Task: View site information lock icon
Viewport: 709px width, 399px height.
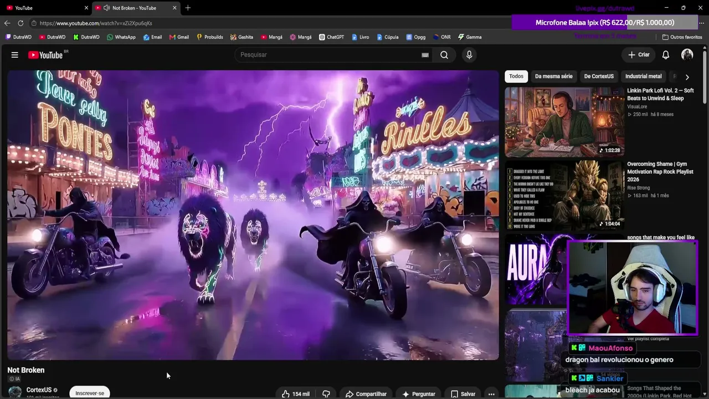Action: [x=34, y=23]
